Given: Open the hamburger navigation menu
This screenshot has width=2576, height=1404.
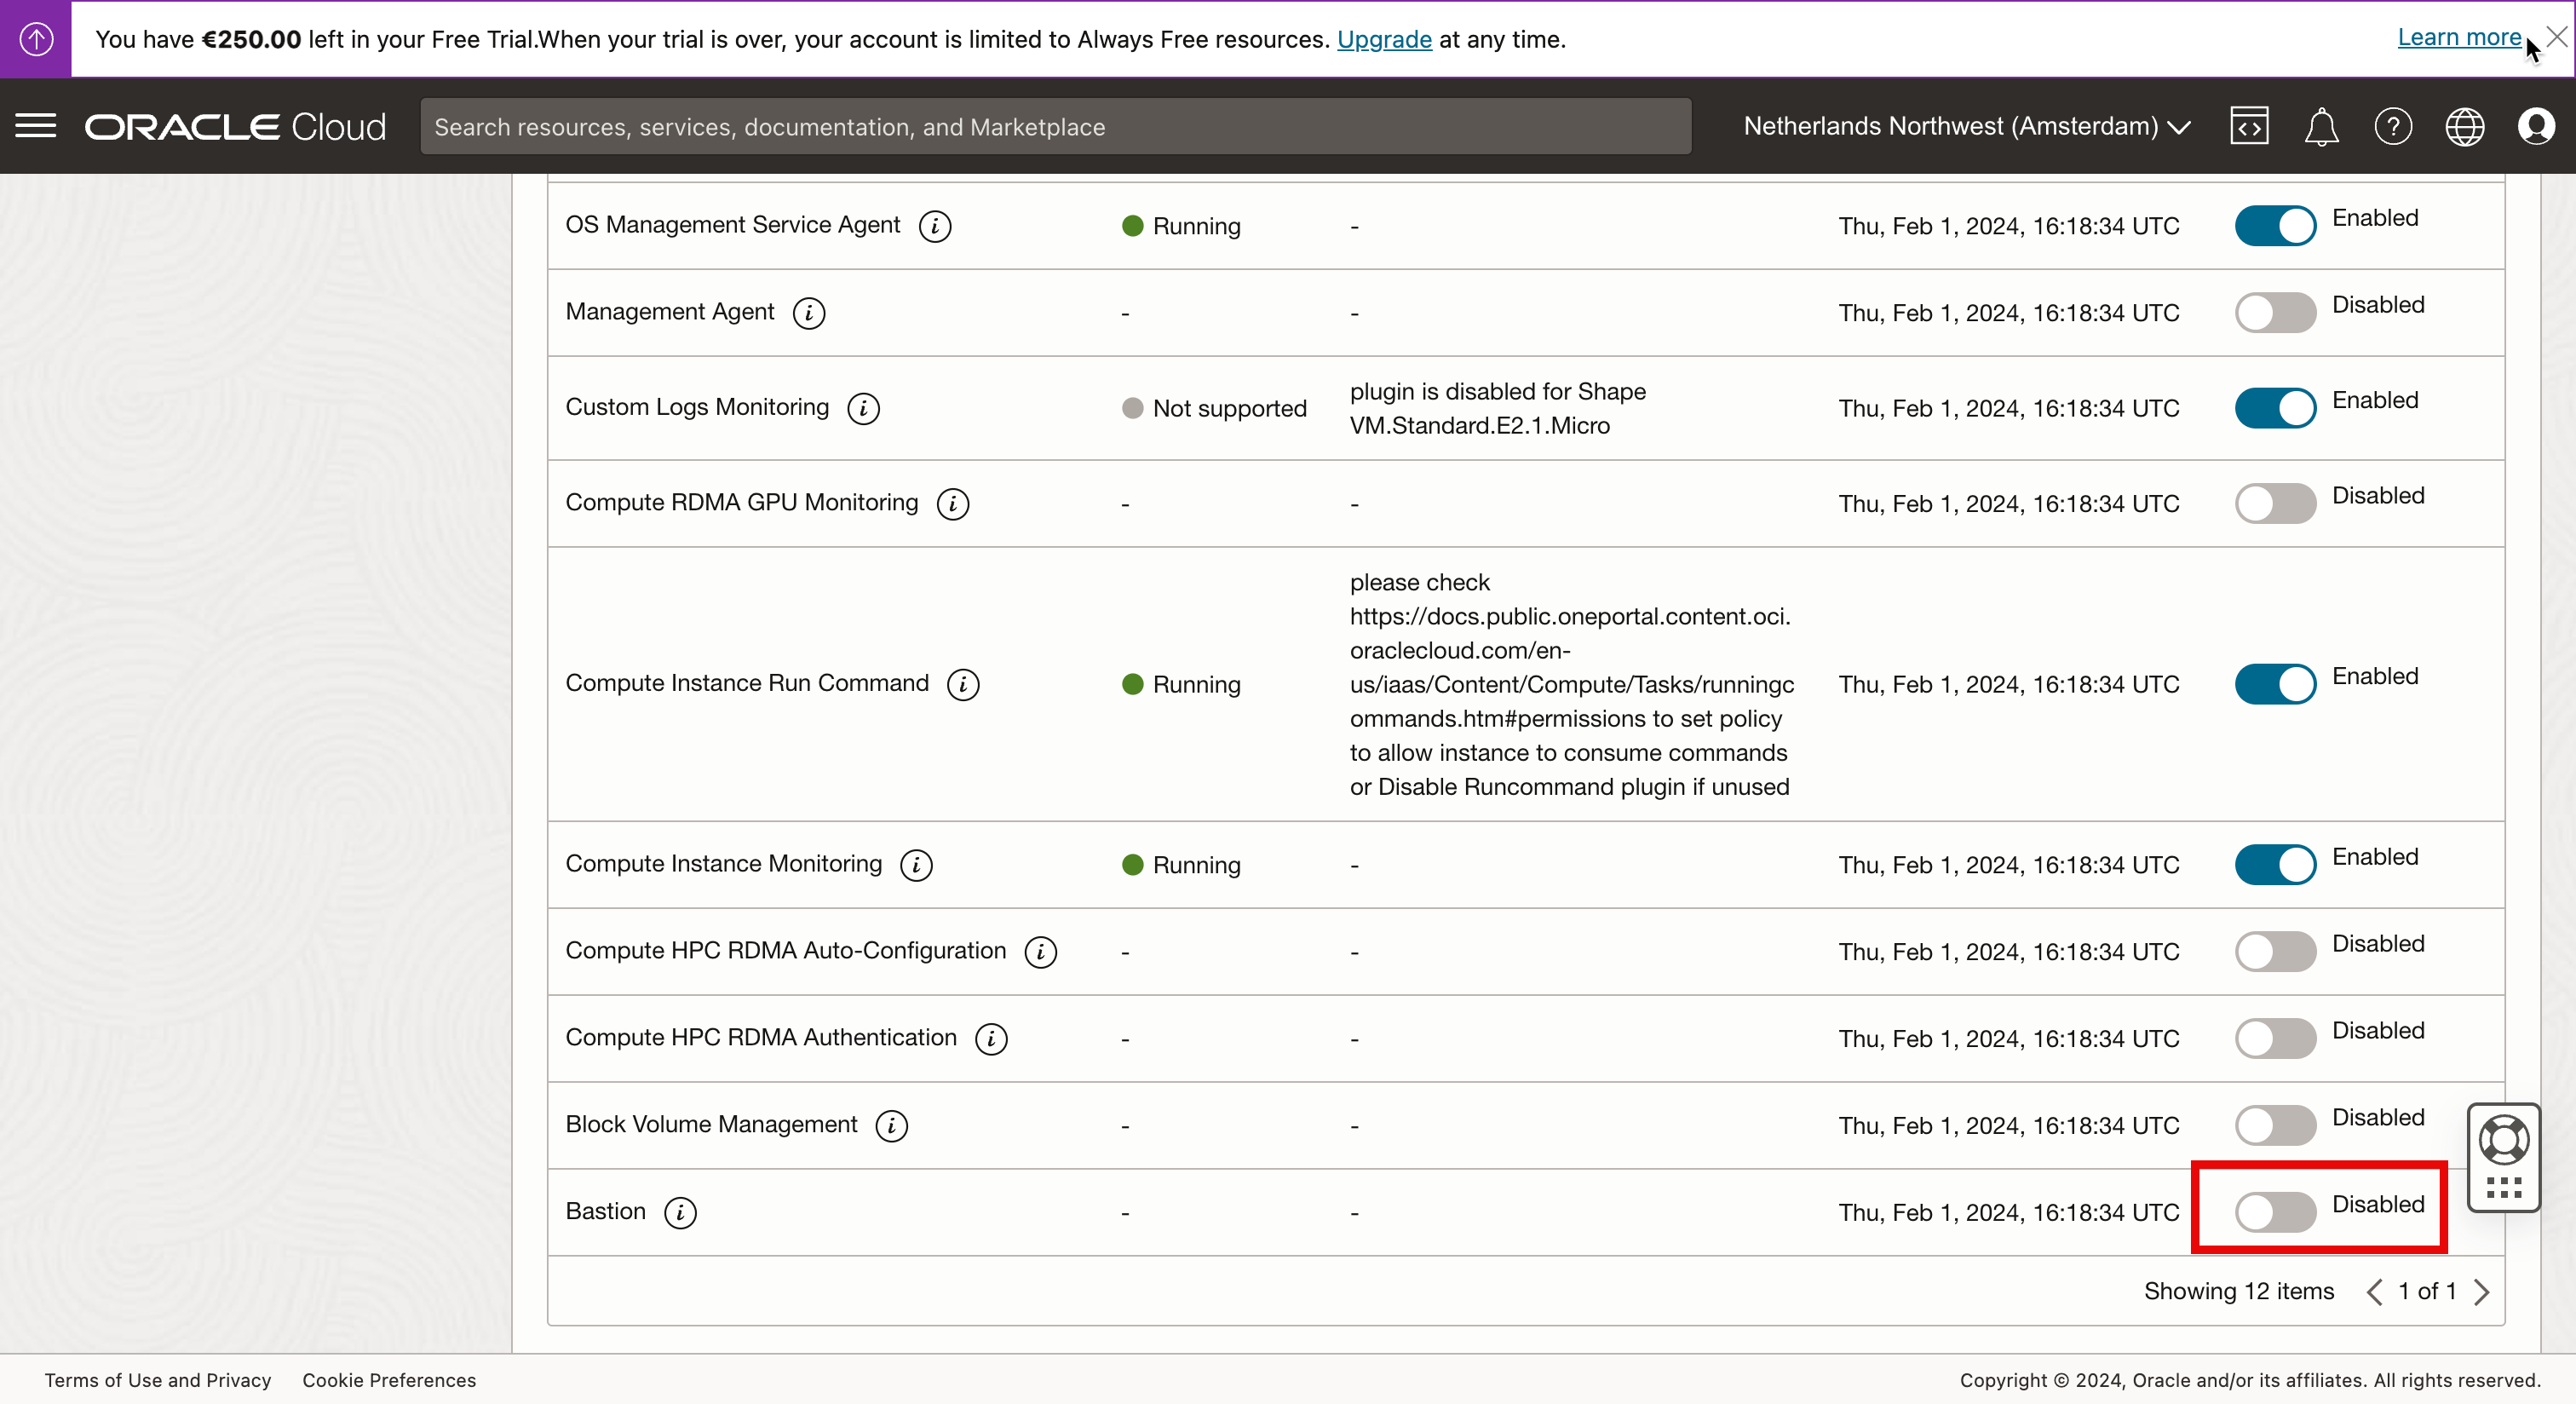Looking at the screenshot, I should pos(36,127).
